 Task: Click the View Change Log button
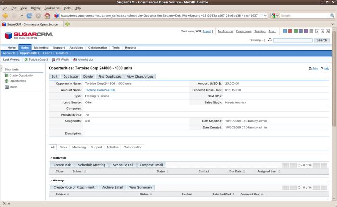coord(140,77)
